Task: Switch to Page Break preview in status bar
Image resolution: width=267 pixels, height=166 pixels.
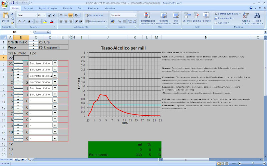Action: coord(227,164)
